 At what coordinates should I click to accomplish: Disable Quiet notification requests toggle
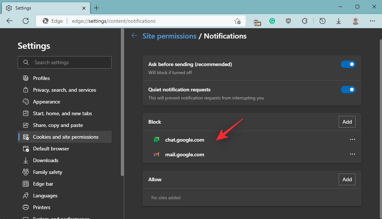(348, 90)
